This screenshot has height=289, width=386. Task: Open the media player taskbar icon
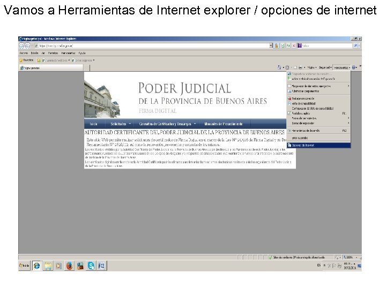click(x=58, y=265)
